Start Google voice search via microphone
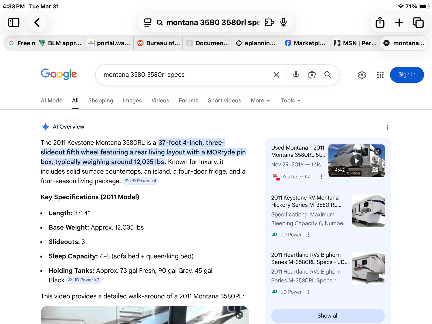Image resolution: width=432 pixels, height=324 pixels. click(x=296, y=75)
